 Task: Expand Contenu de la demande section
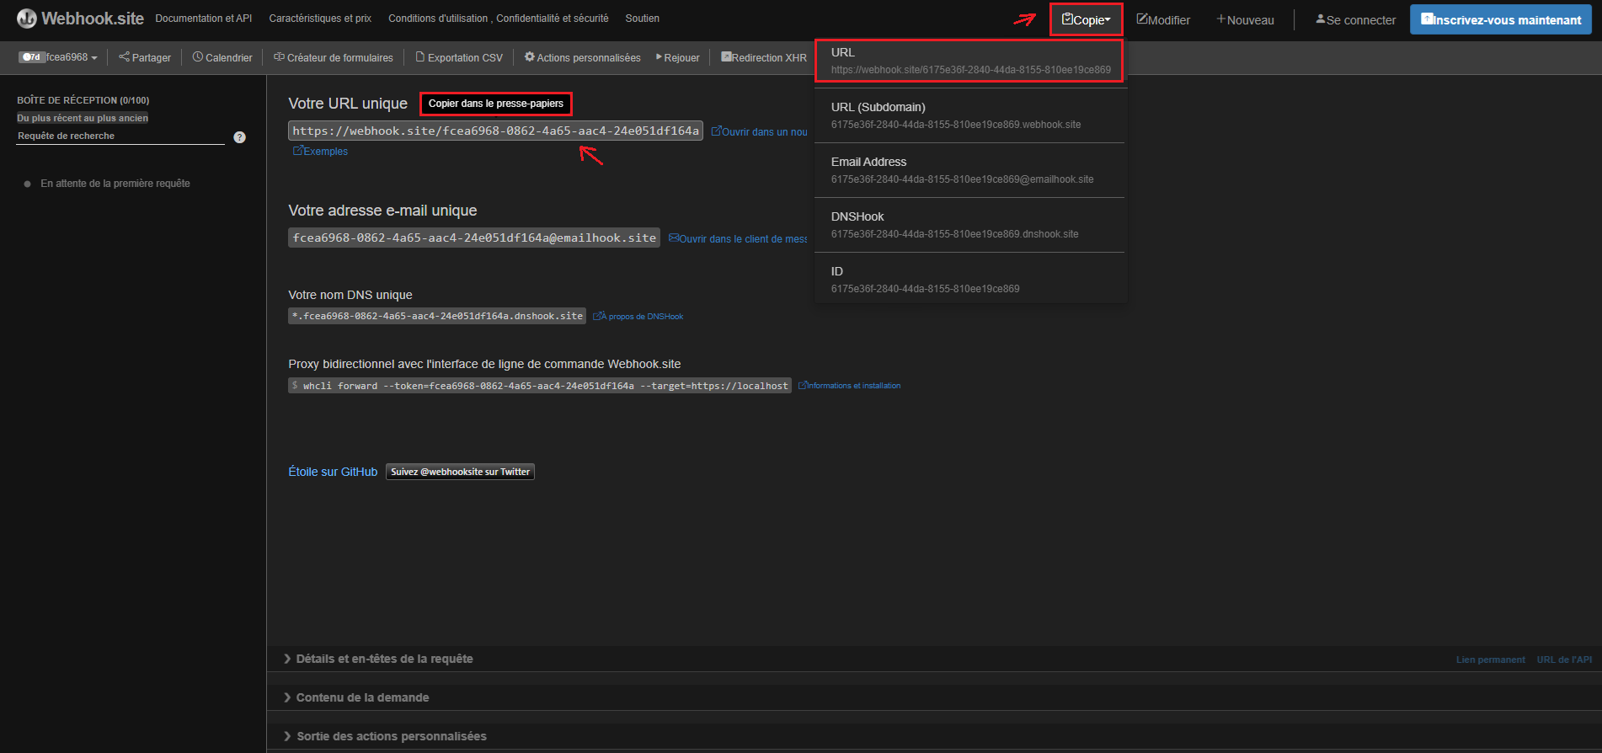click(362, 697)
